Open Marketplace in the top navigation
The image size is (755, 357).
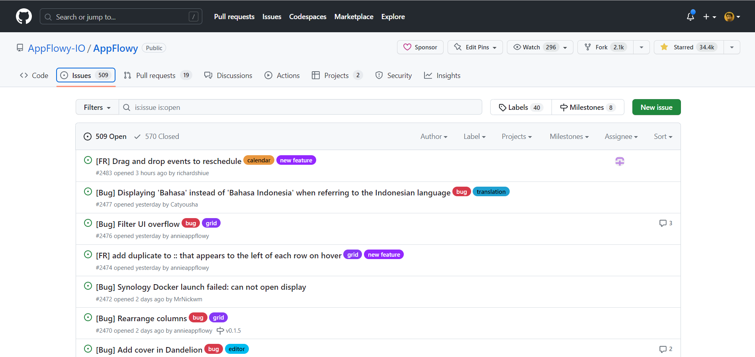click(x=354, y=17)
